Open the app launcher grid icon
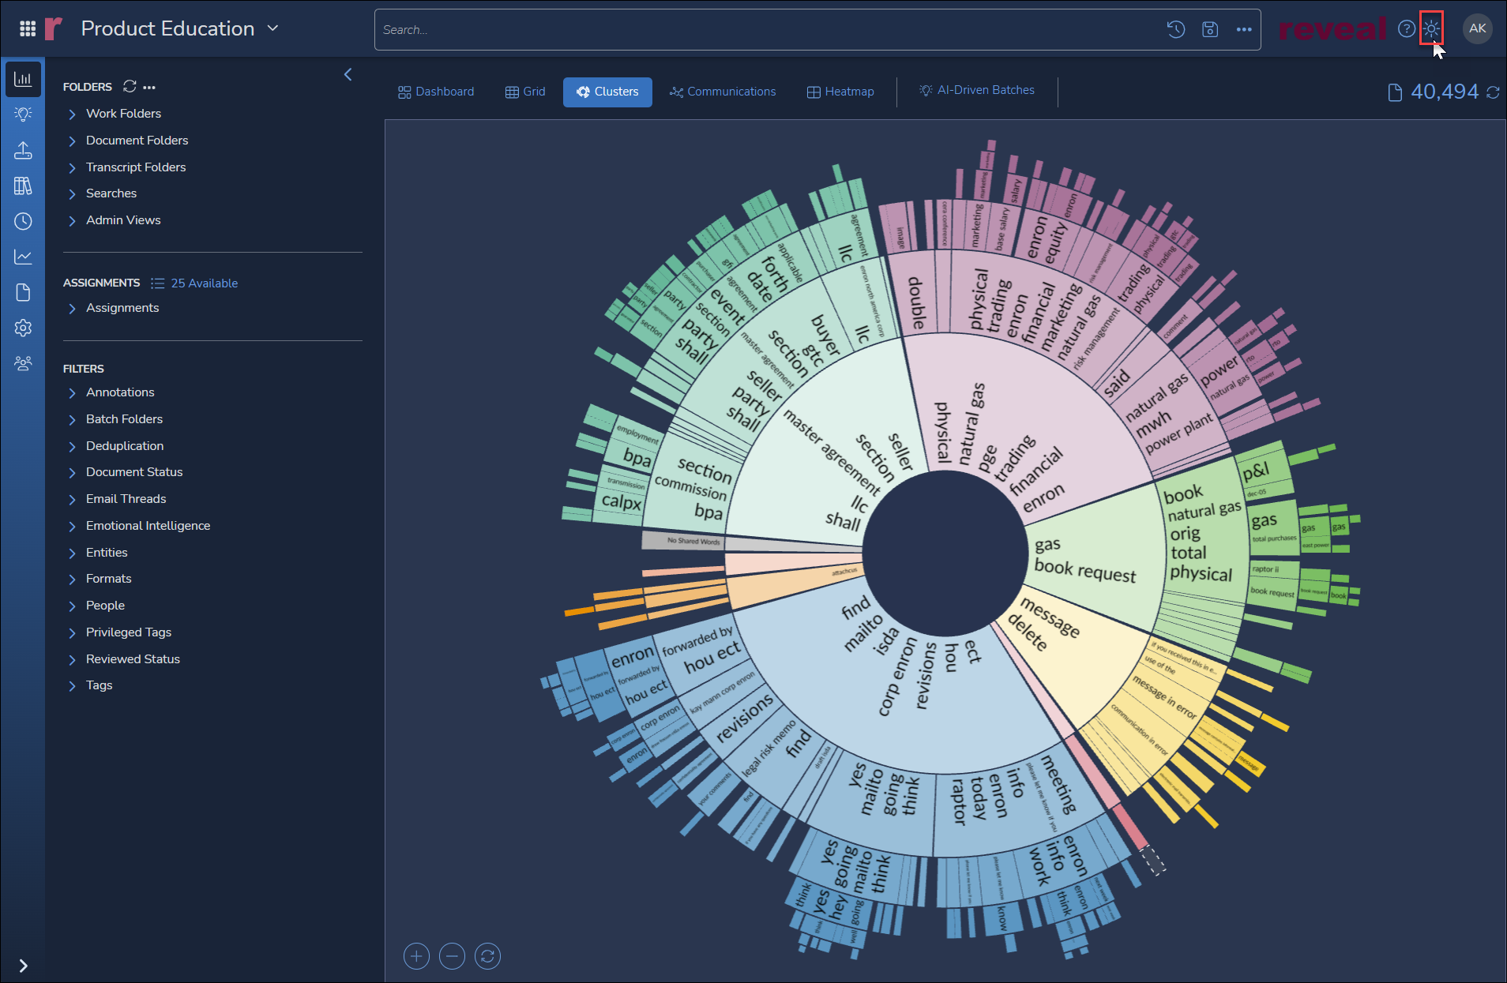This screenshot has width=1507, height=983. (27, 28)
